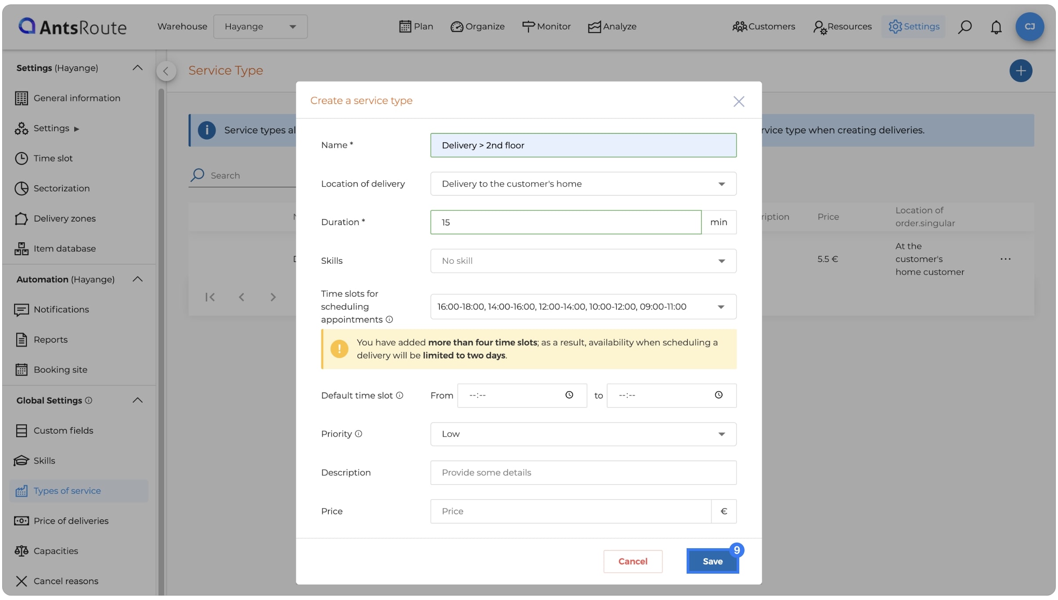
Task: Click the blue plus add button
Action: 1020,71
